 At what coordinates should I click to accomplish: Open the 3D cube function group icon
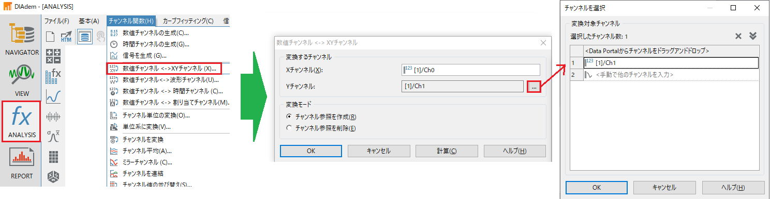point(53,177)
